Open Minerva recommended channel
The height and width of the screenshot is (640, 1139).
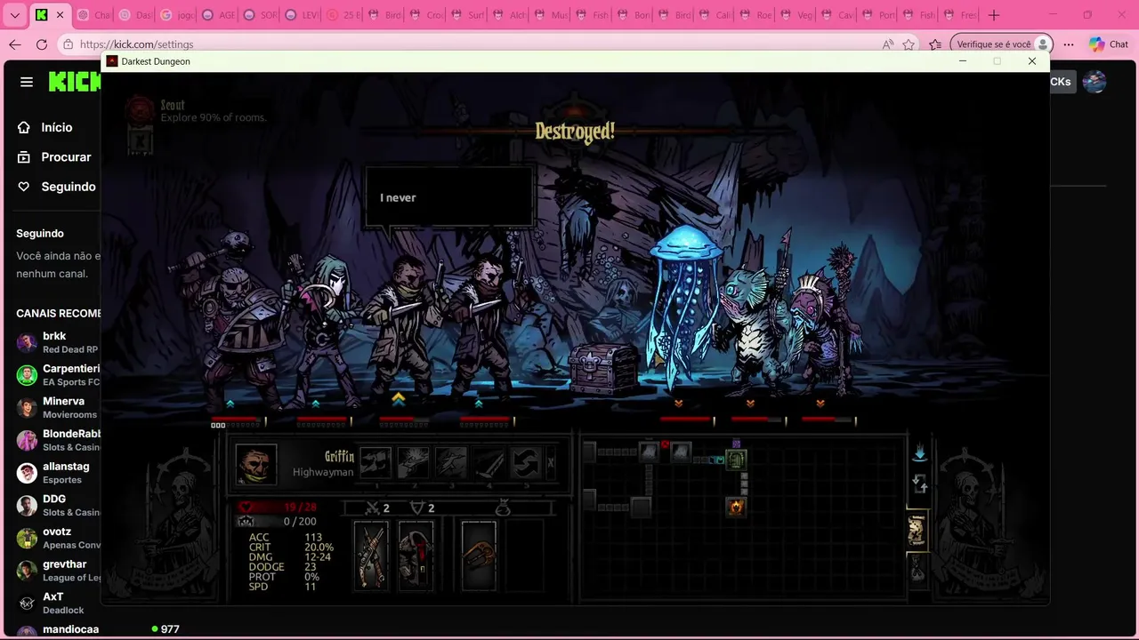point(58,407)
